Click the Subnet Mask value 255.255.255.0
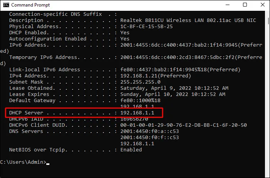This screenshot has height=178, width=270. (x=140, y=82)
